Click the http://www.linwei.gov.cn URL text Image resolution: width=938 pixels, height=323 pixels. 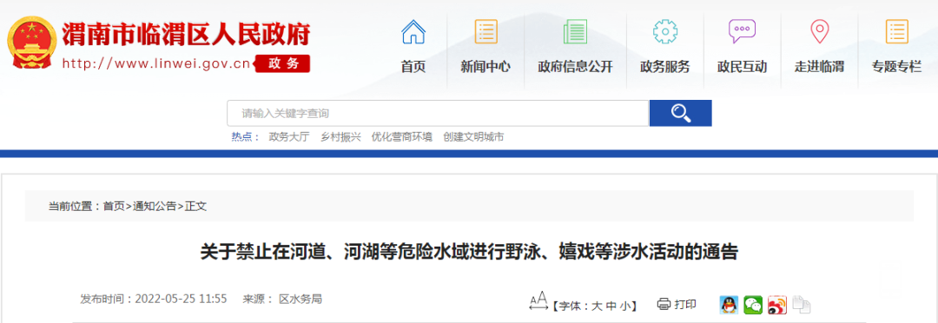[x=156, y=63]
